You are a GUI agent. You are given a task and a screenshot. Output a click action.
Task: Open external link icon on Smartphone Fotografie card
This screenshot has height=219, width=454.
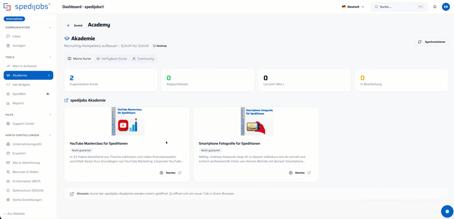pos(309,173)
